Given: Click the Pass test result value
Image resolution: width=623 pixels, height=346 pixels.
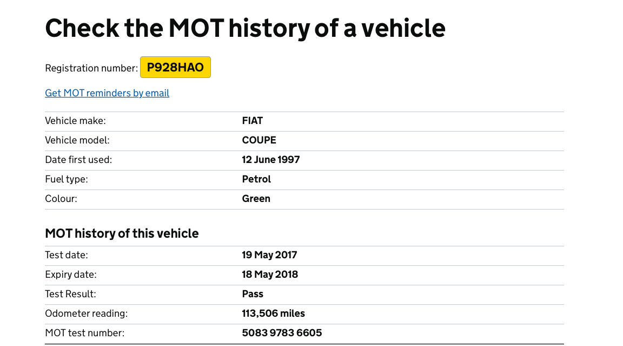Looking at the screenshot, I should click(x=253, y=294).
